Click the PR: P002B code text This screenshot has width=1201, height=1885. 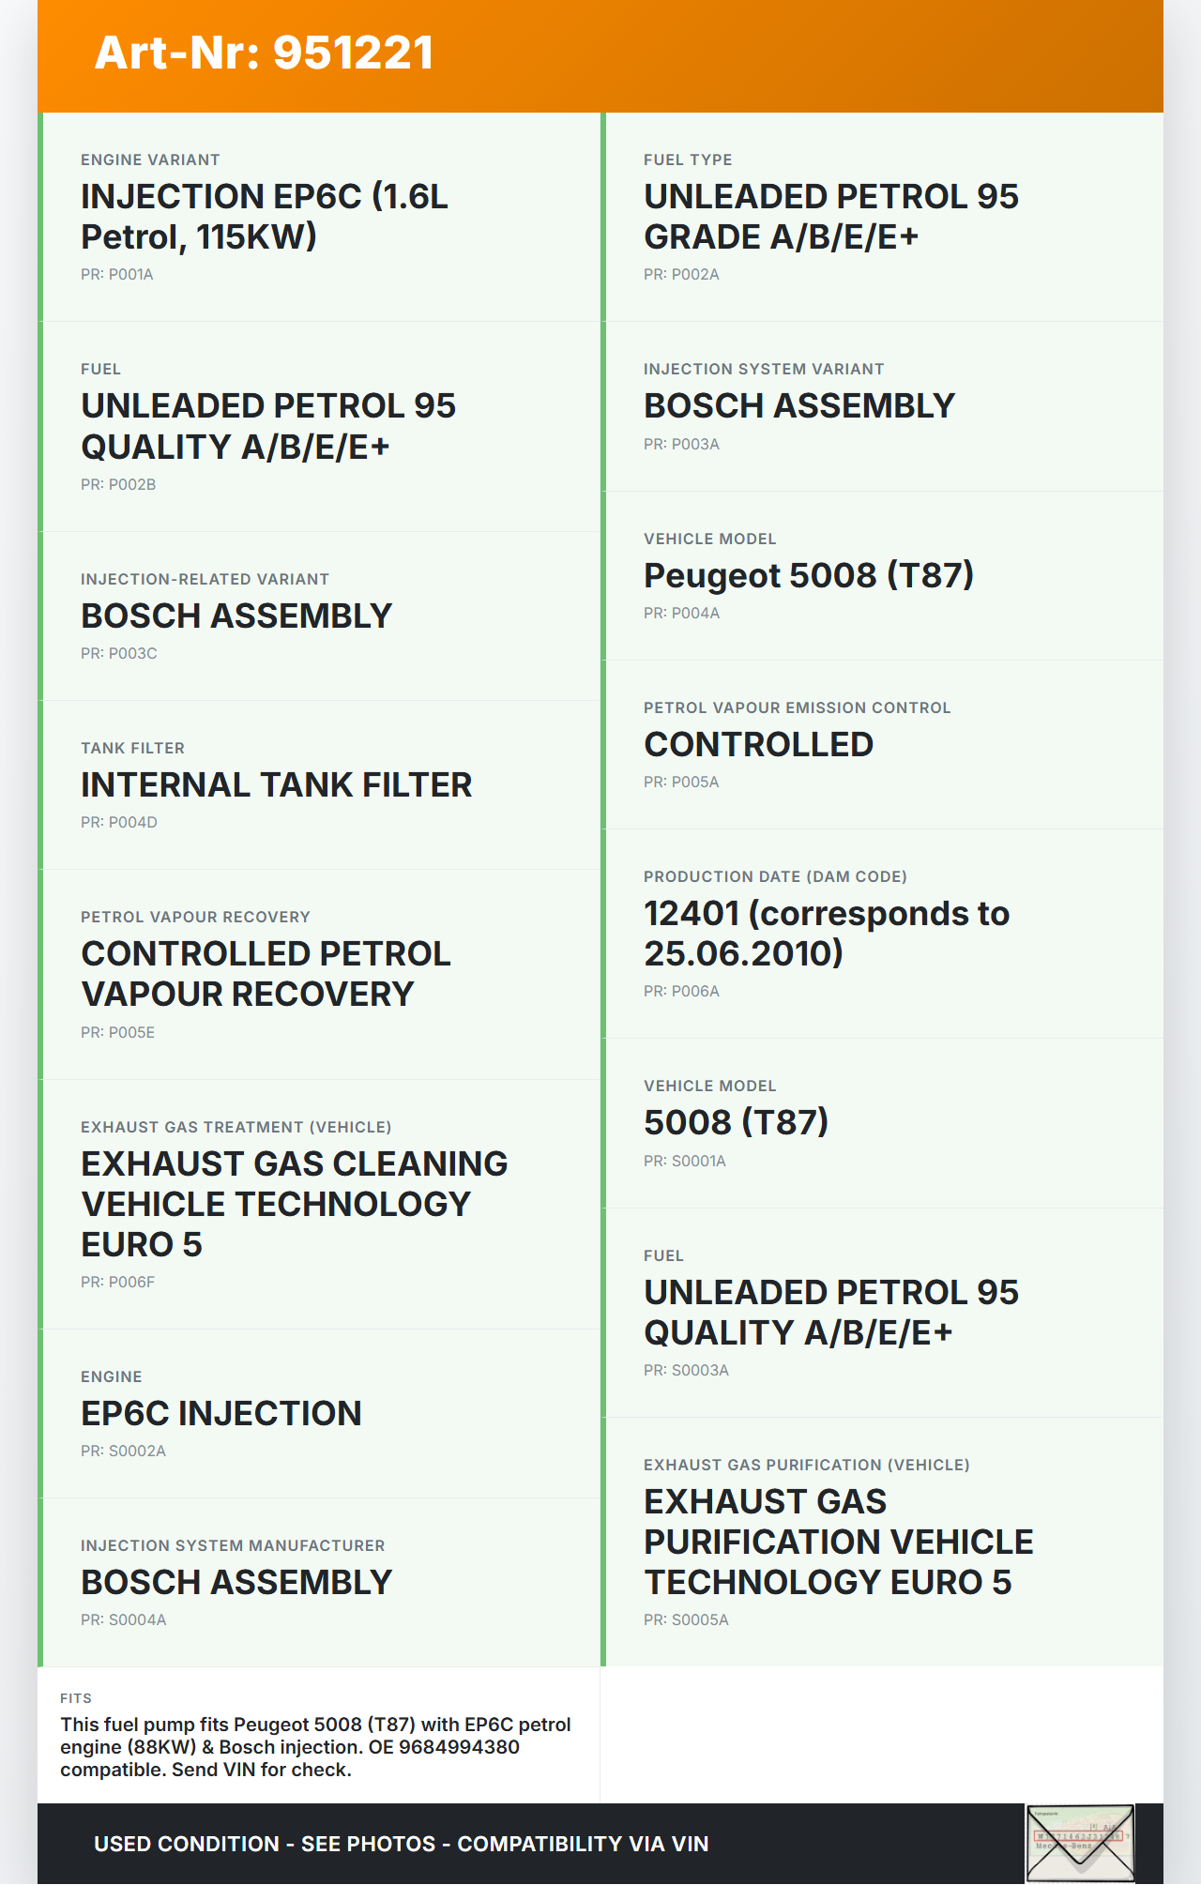[118, 485]
